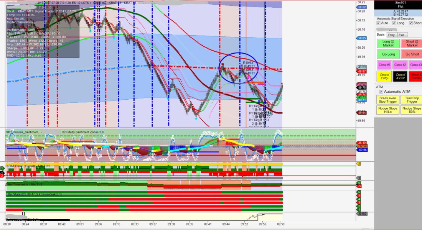Click the 08:49 time axis label

62,224
